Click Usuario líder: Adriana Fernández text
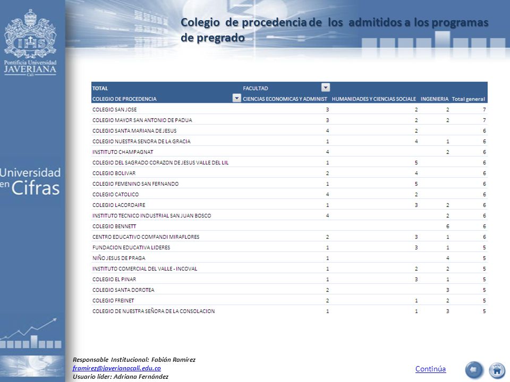The height and width of the screenshot is (382, 510). coord(121,377)
